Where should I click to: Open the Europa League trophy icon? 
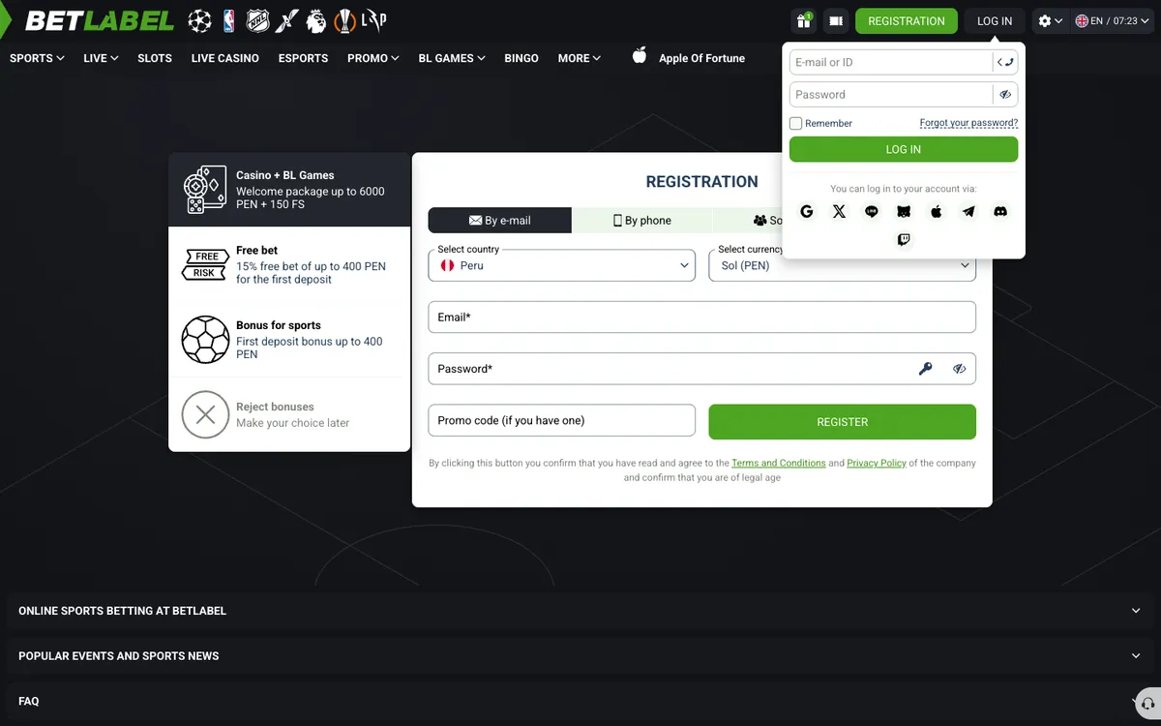click(344, 20)
